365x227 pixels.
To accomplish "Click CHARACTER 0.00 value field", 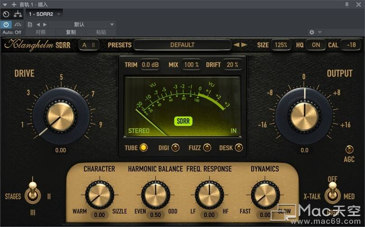I will pos(99,215).
